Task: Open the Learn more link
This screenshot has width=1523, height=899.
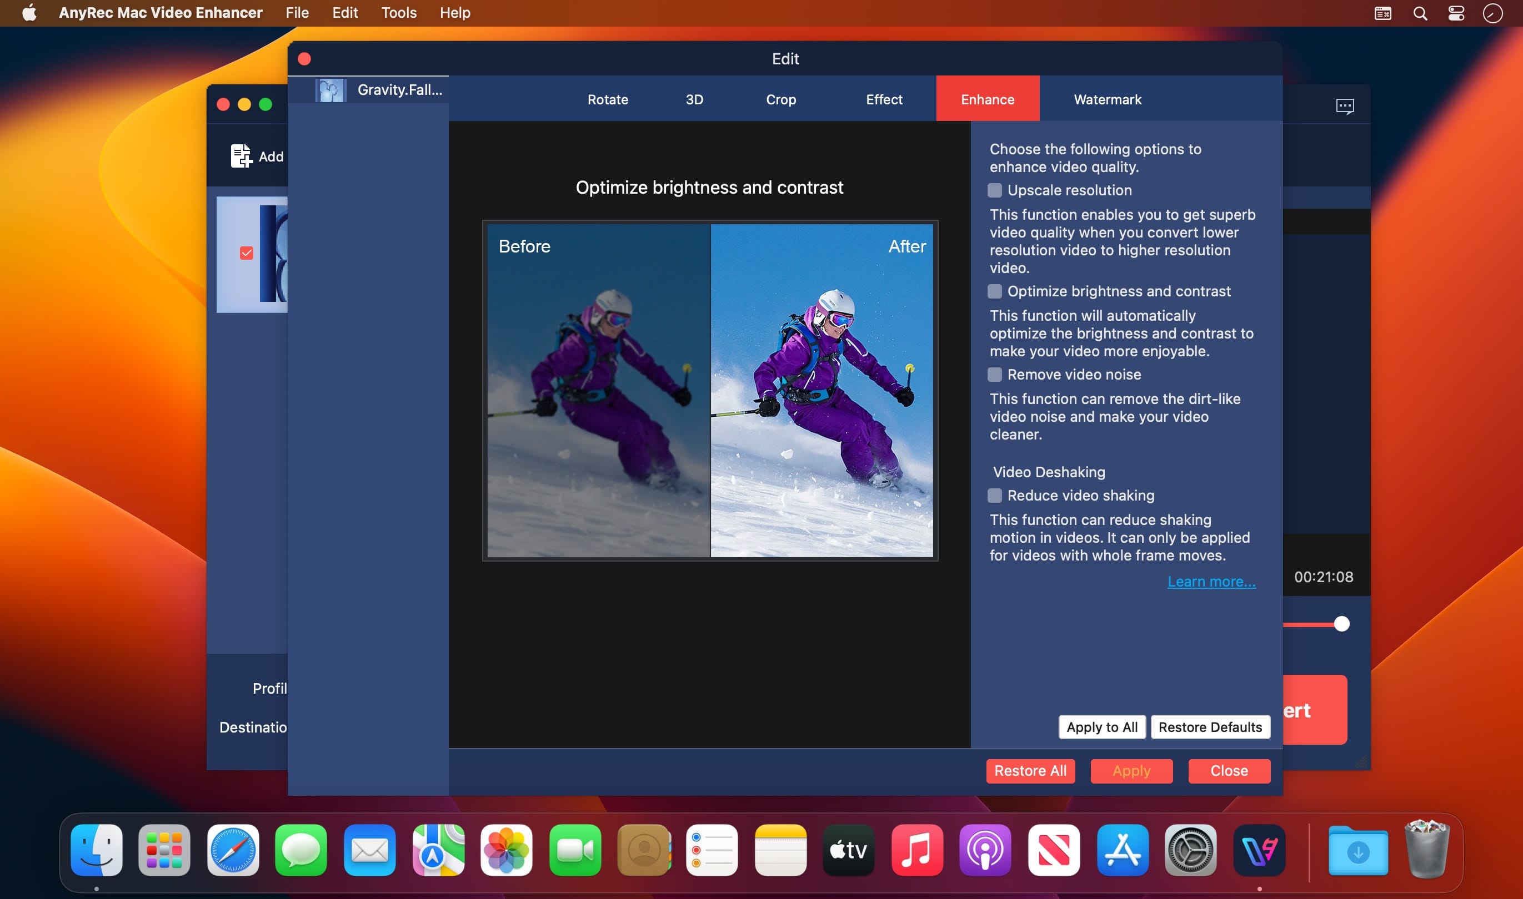Action: [1211, 582]
